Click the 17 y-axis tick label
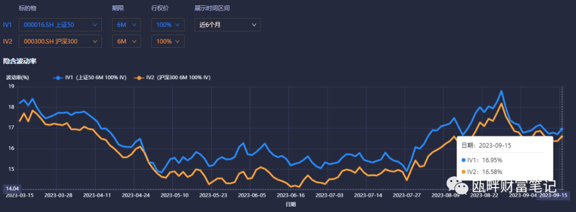The height and width of the screenshot is (212, 576). point(11,128)
